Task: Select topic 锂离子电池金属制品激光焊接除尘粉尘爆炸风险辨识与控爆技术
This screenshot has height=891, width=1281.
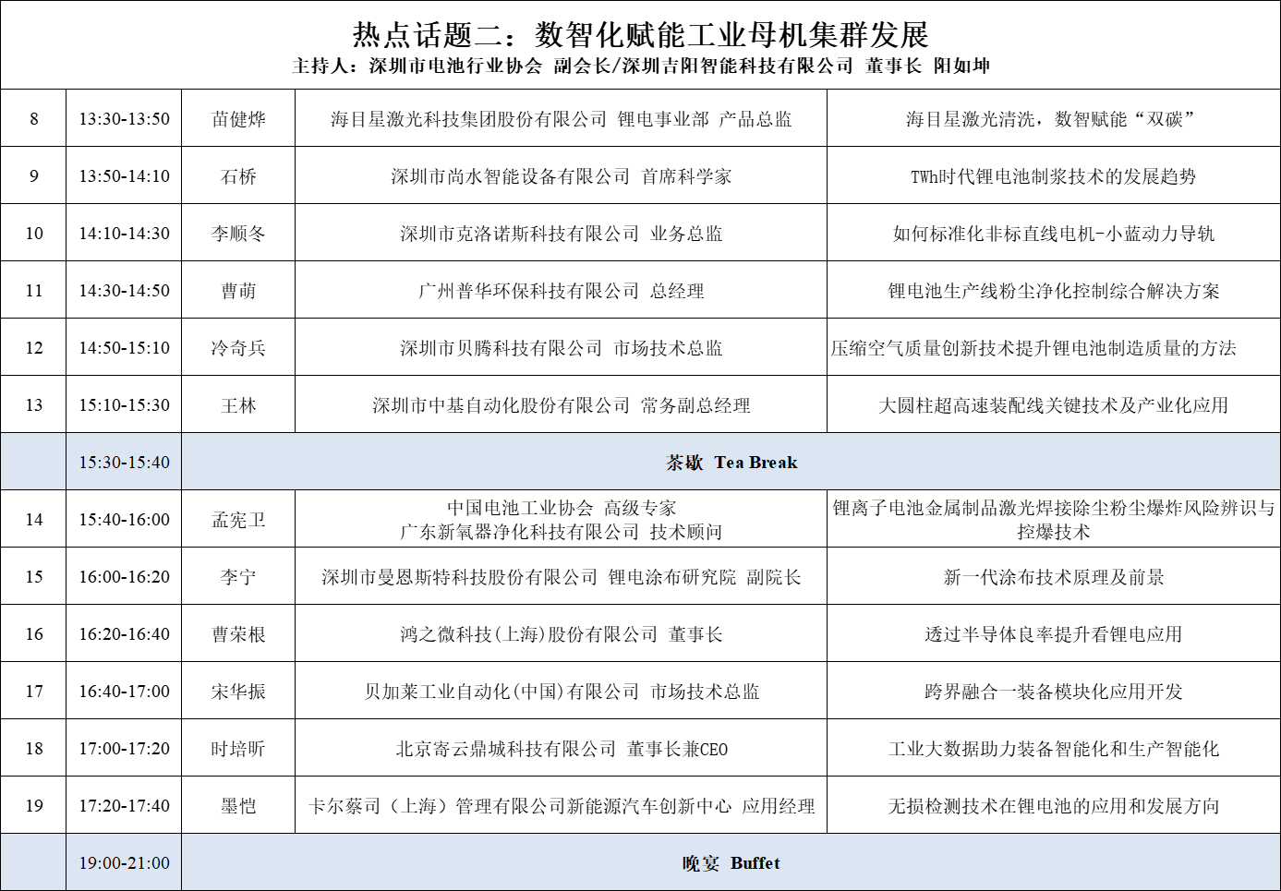Action: click(1054, 519)
